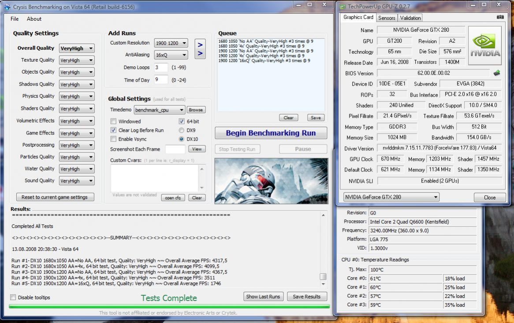
Task: Click the Custom Cvars scrollbar up arrow
Action: coord(202,169)
